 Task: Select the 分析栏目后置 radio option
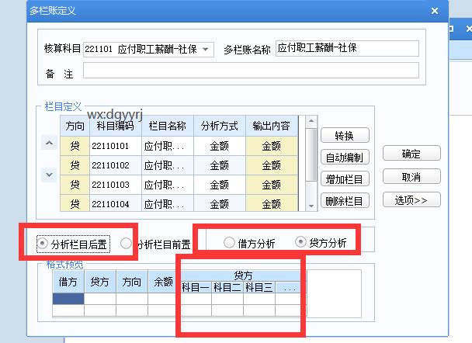click(42, 244)
